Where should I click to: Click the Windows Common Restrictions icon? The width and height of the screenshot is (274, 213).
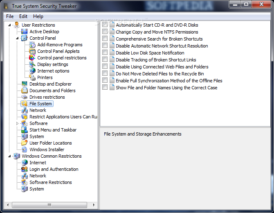[17, 156]
